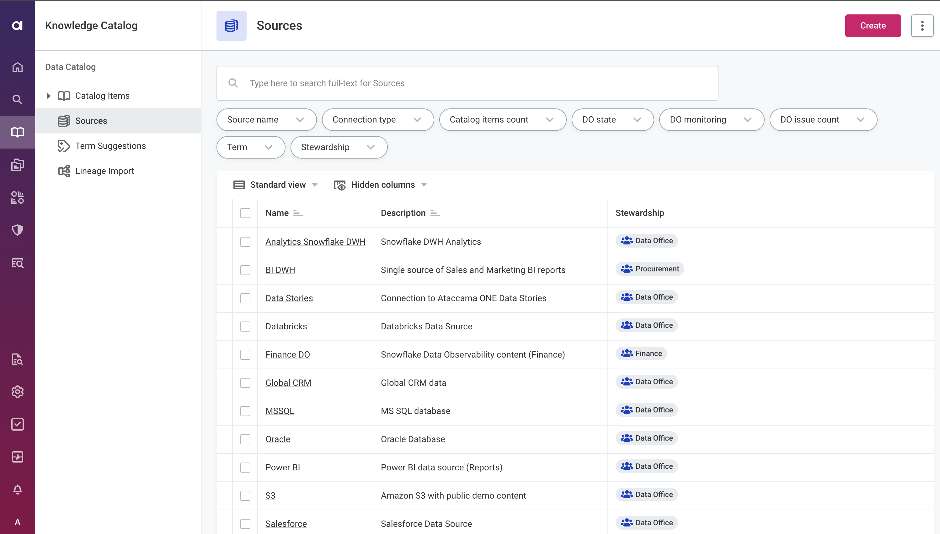The width and height of the screenshot is (940, 534).
Task: Click the Create button to add new source
Action: [873, 26]
